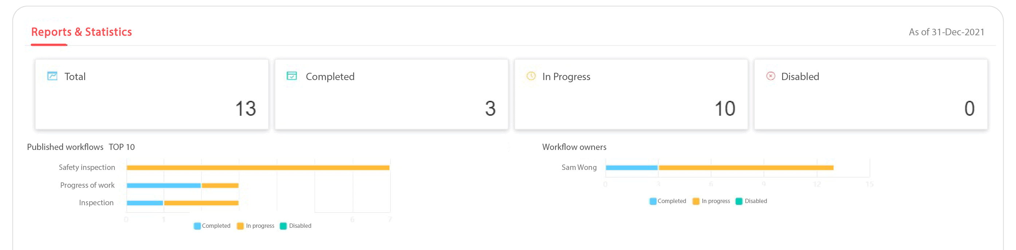Select the Completed legend swatch below Published workflows
1016x250 pixels.
click(196, 226)
